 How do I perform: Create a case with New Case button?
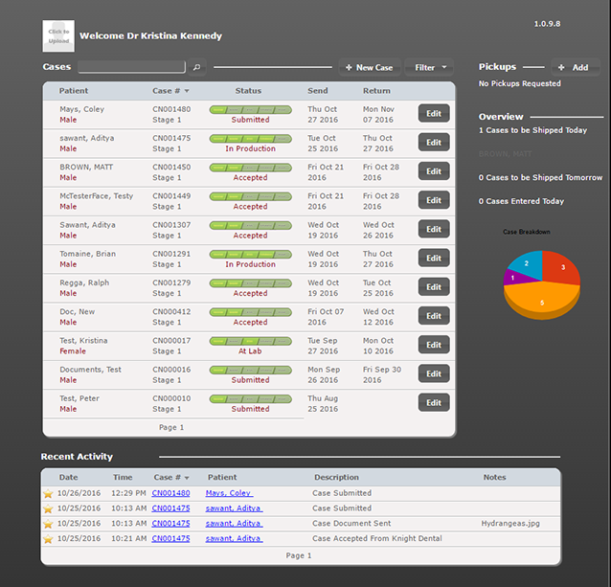370,68
